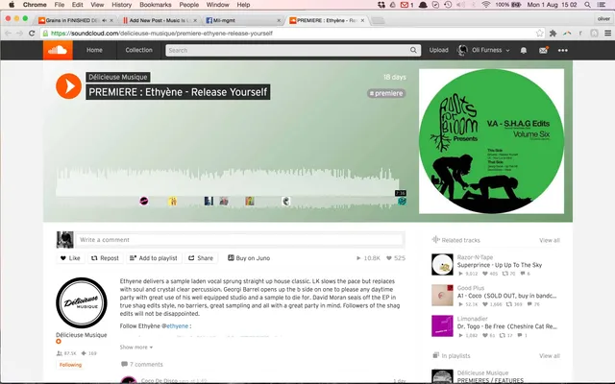
Task: Open the History menu
Action: coord(122,5)
